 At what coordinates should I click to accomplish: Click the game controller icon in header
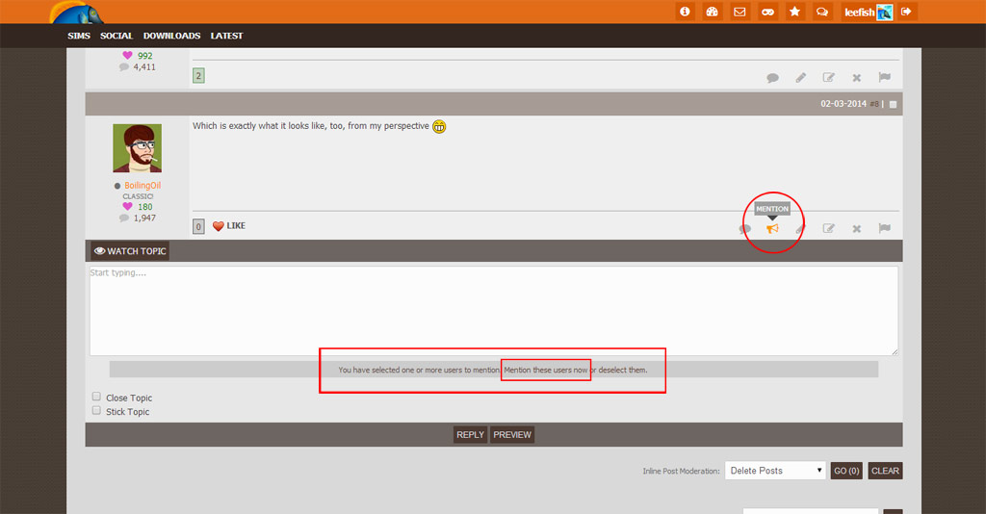(767, 12)
